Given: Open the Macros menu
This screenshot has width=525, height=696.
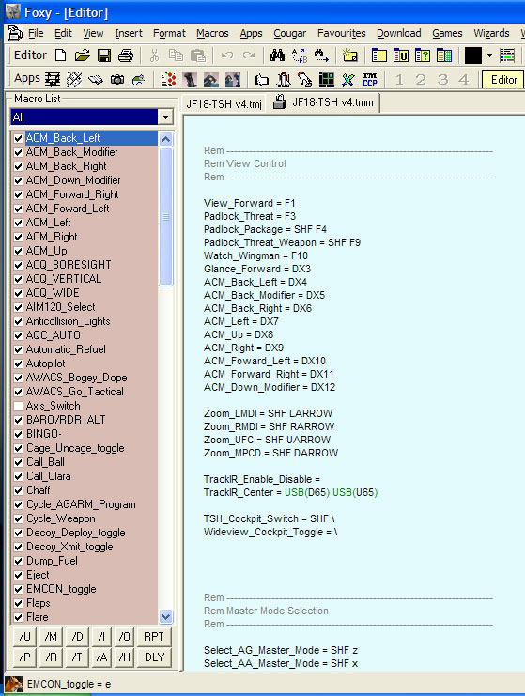Looking at the screenshot, I should click(x=212, y=33).
